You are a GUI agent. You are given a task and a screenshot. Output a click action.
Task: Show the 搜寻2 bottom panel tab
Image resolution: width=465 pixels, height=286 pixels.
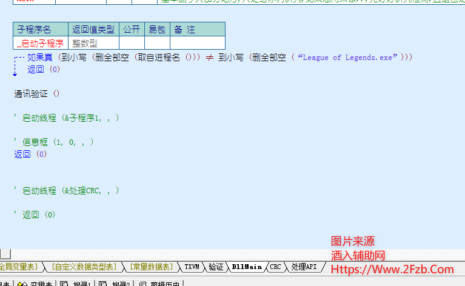(115, 284)
